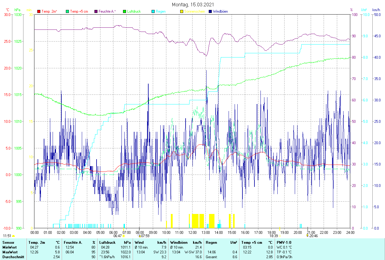
Task: Click the pressure trend '^1.6hPa/h'
Action: (107, 257)
